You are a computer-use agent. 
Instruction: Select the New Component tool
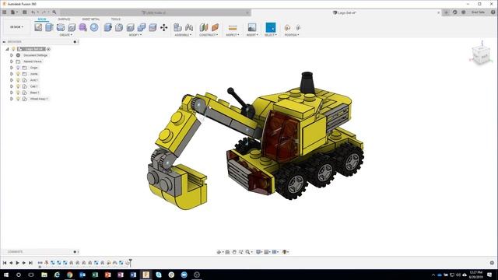pyautogui.click(x=177, y=27)
